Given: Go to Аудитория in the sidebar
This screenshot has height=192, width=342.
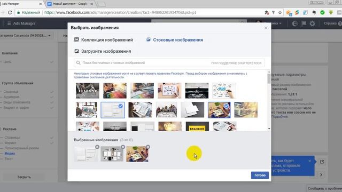Looking at the screenshot, I should 11,97.
